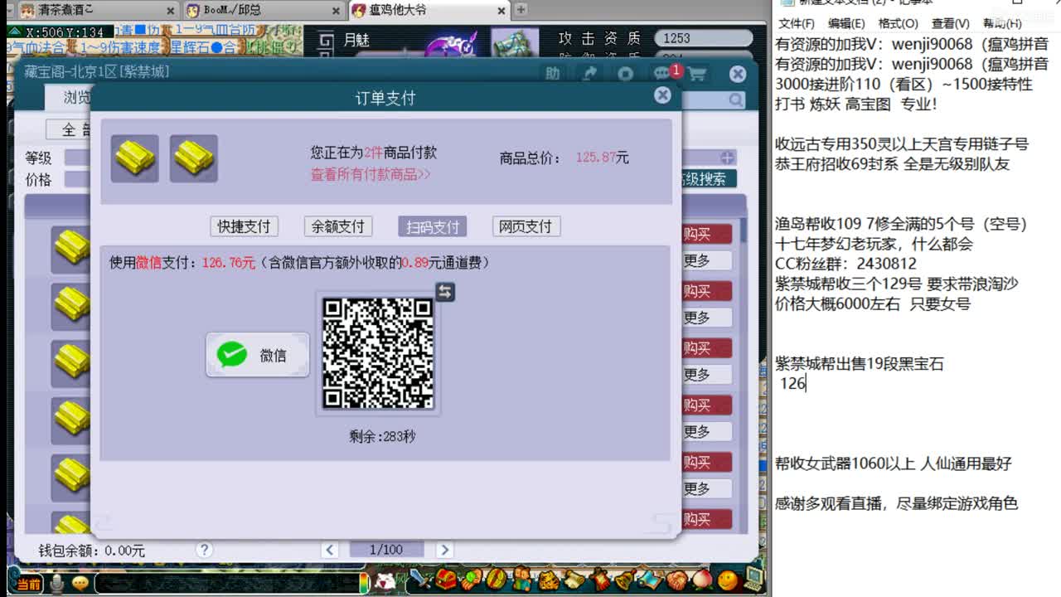Click the page number 1/100 field

pos(386,550)
